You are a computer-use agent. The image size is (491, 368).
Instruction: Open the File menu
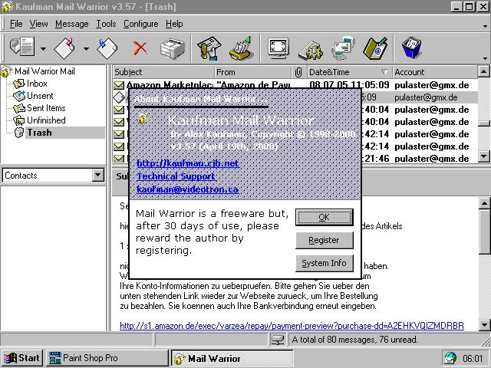(x=16, y=24)
